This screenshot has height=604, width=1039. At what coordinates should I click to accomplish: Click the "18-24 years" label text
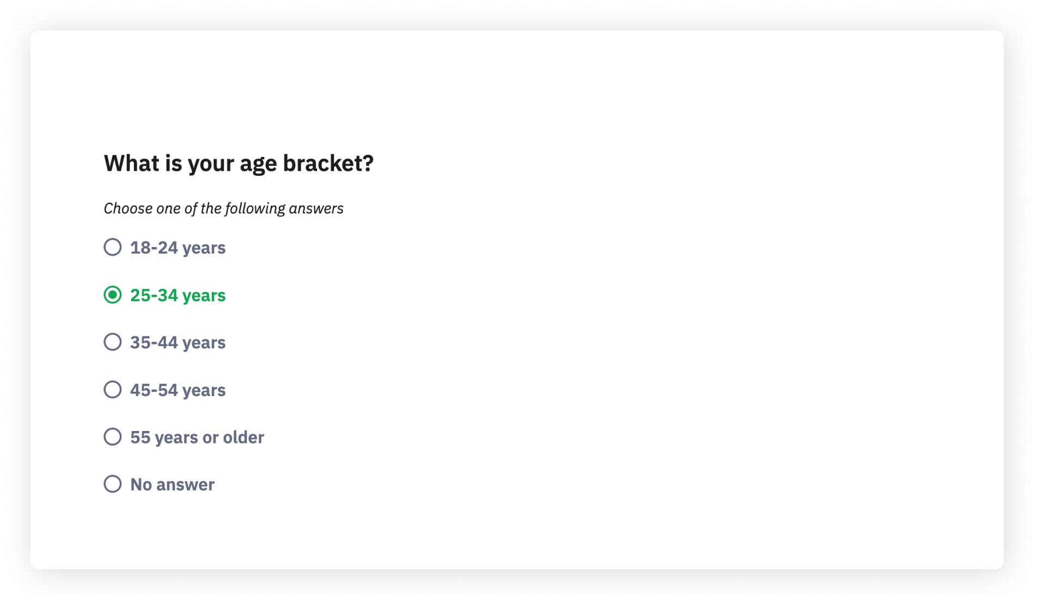178,248
